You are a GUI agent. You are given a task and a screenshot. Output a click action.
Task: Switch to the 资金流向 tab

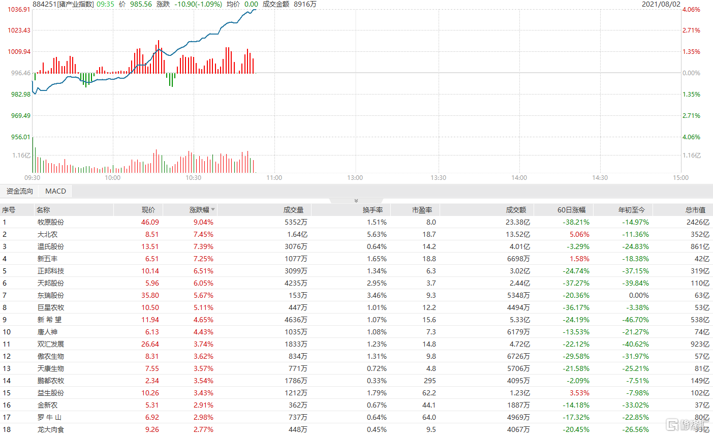pos(20,191)
